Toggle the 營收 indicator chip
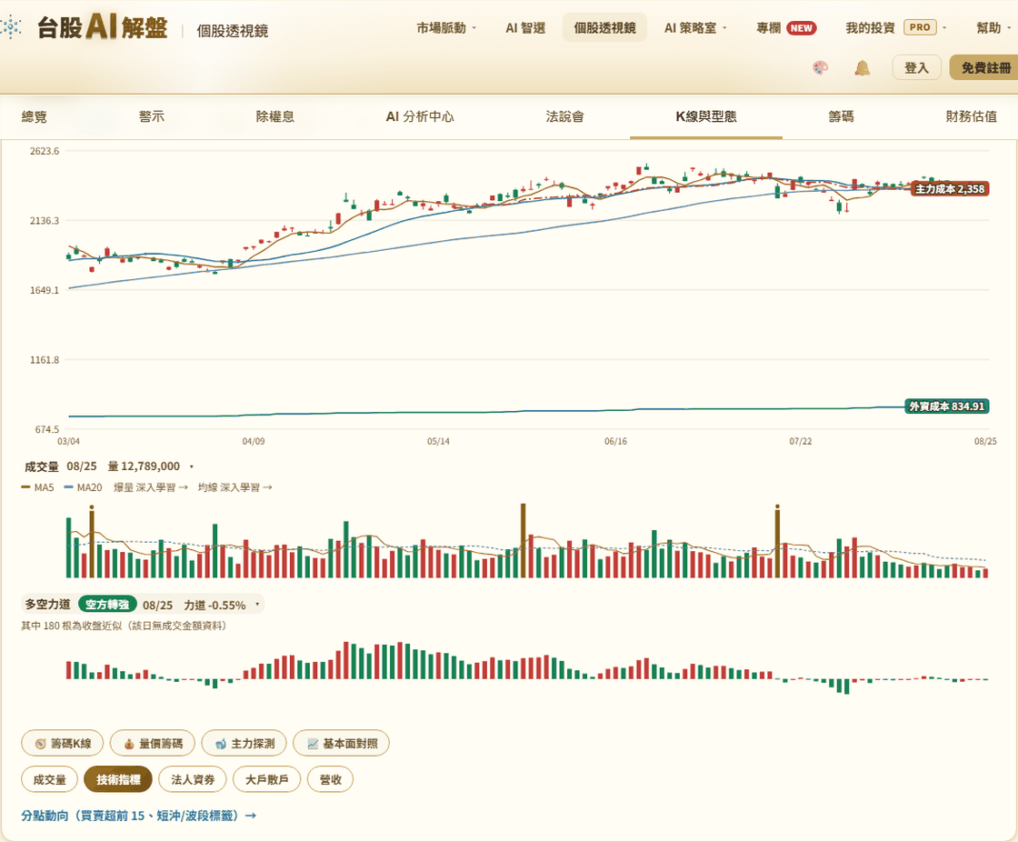 pos(331,779)
